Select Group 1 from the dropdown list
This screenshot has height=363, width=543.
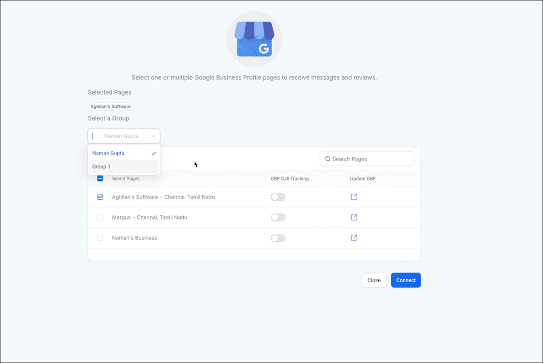(124, 166)
